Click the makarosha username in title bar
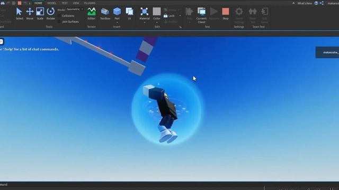The width and height of the screenshot is (339, 190). click(333, 3)
